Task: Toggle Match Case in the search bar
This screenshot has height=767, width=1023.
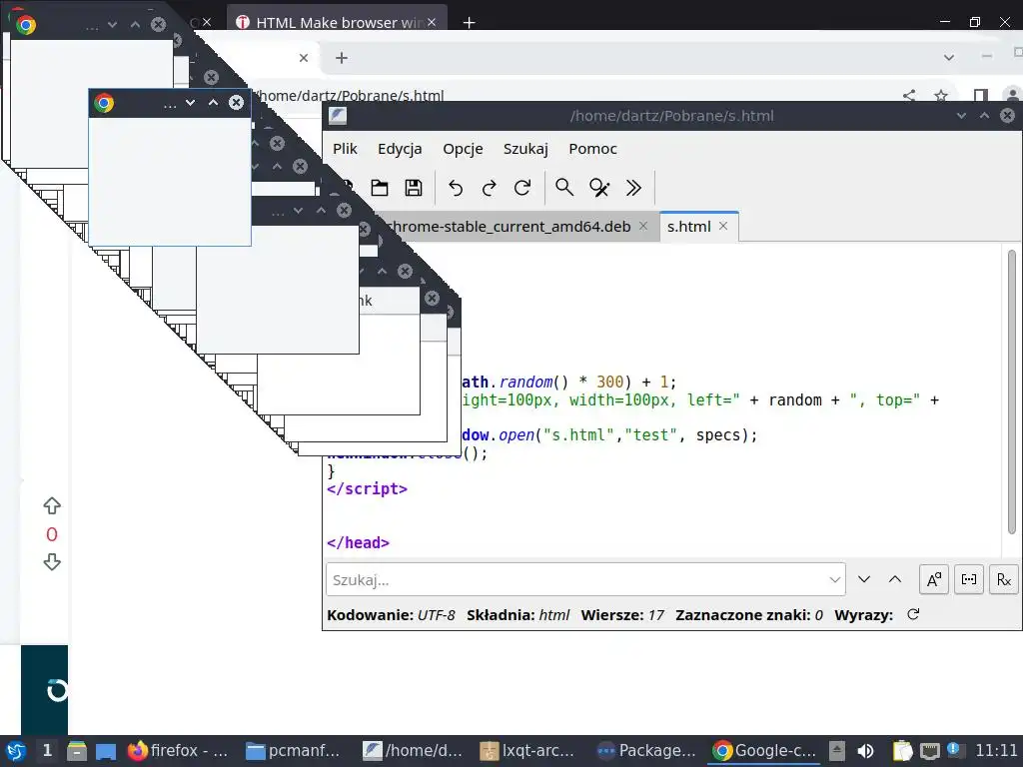Action: tap(934, 579)
